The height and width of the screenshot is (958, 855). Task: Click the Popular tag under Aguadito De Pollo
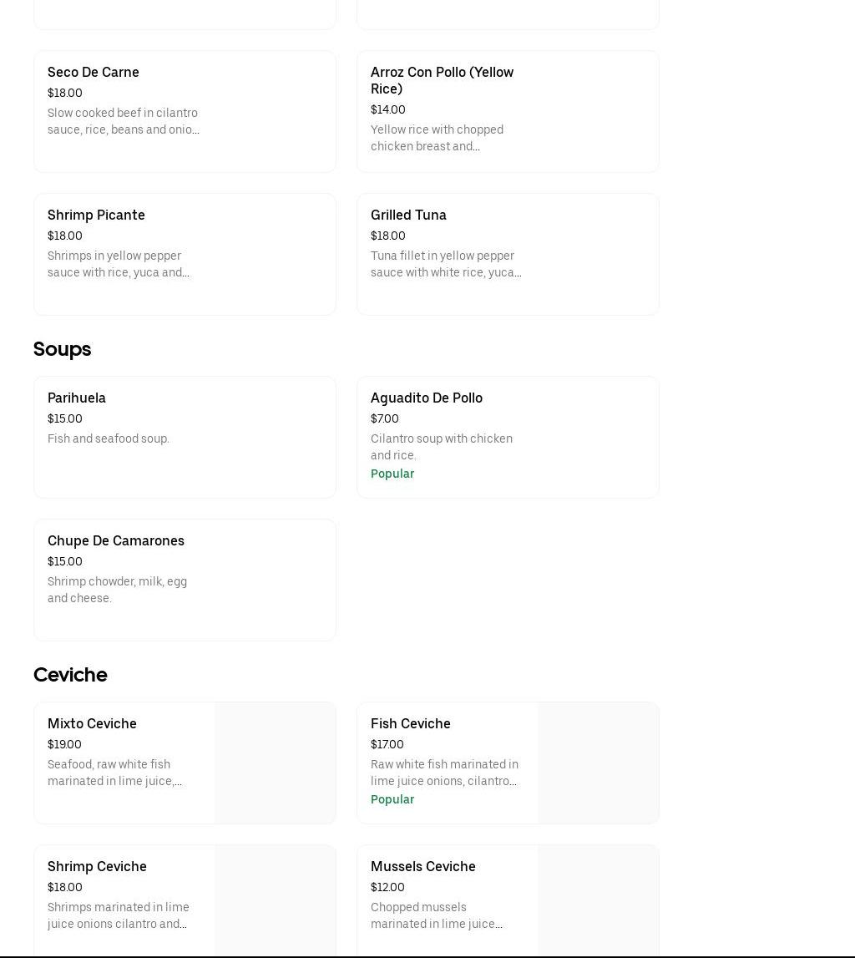click(x=392, y=474)
